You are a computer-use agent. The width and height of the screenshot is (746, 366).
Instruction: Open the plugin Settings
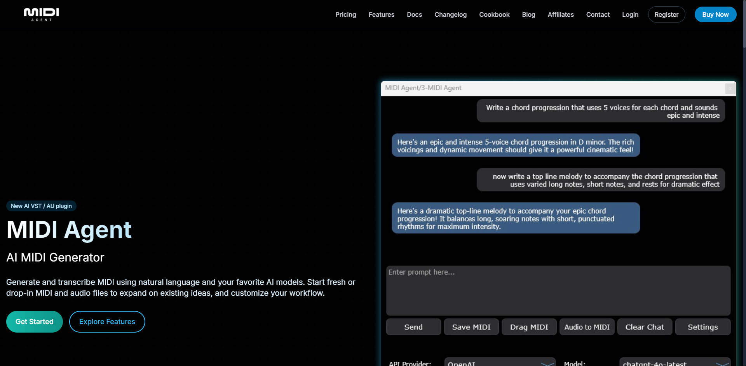pos(702,327)
